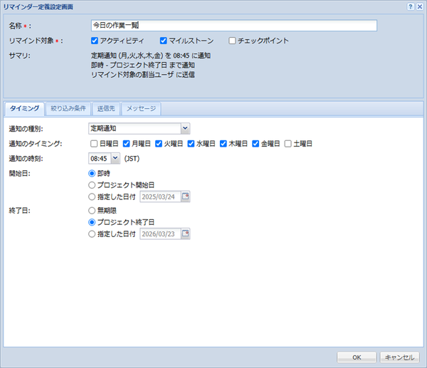Close the reminder definition dialog
The width and height of the screenshot is (427, 368).
420,6
